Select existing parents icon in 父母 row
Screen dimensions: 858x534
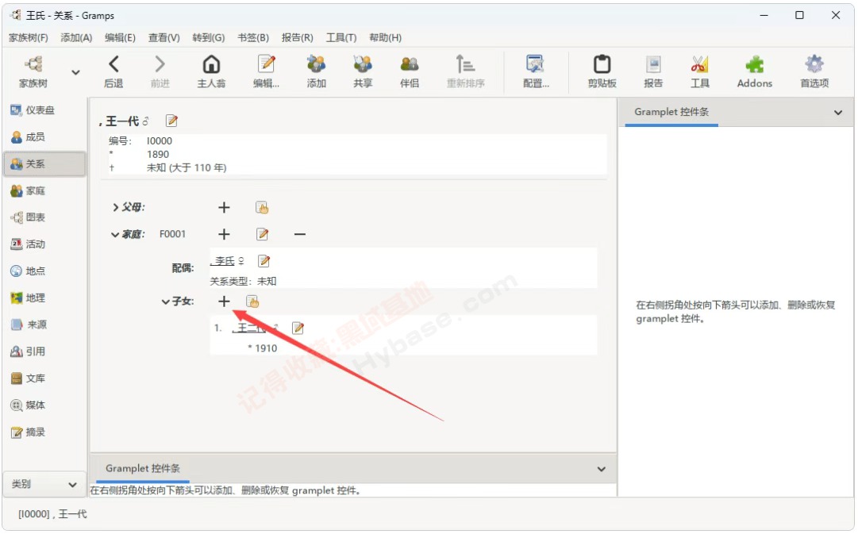pyautogui.click(x=262, y=207)
